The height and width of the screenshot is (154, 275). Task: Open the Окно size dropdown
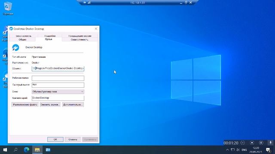pos(58,92)
